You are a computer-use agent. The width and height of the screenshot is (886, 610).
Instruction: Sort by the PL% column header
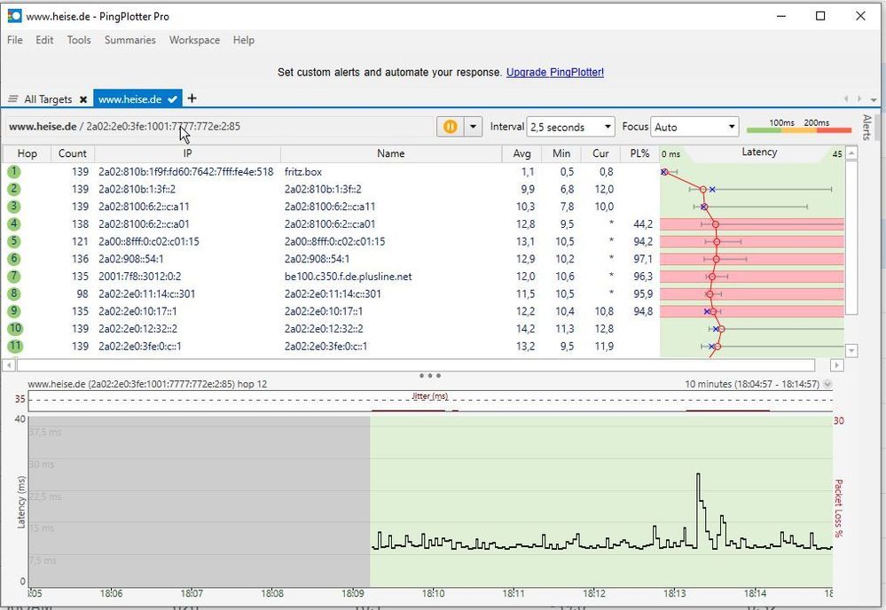tap(639, 153)
